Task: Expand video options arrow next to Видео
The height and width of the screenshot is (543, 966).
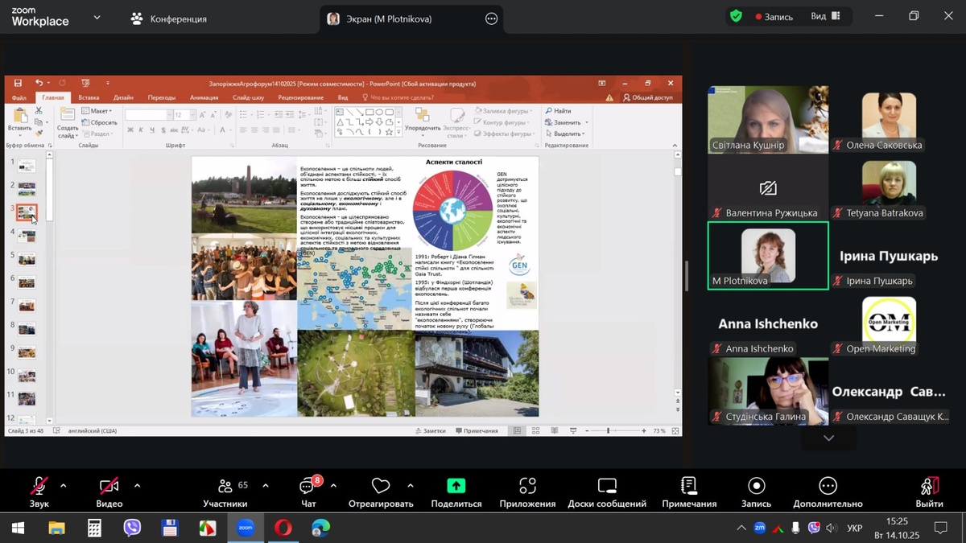Action: (137, 486)
